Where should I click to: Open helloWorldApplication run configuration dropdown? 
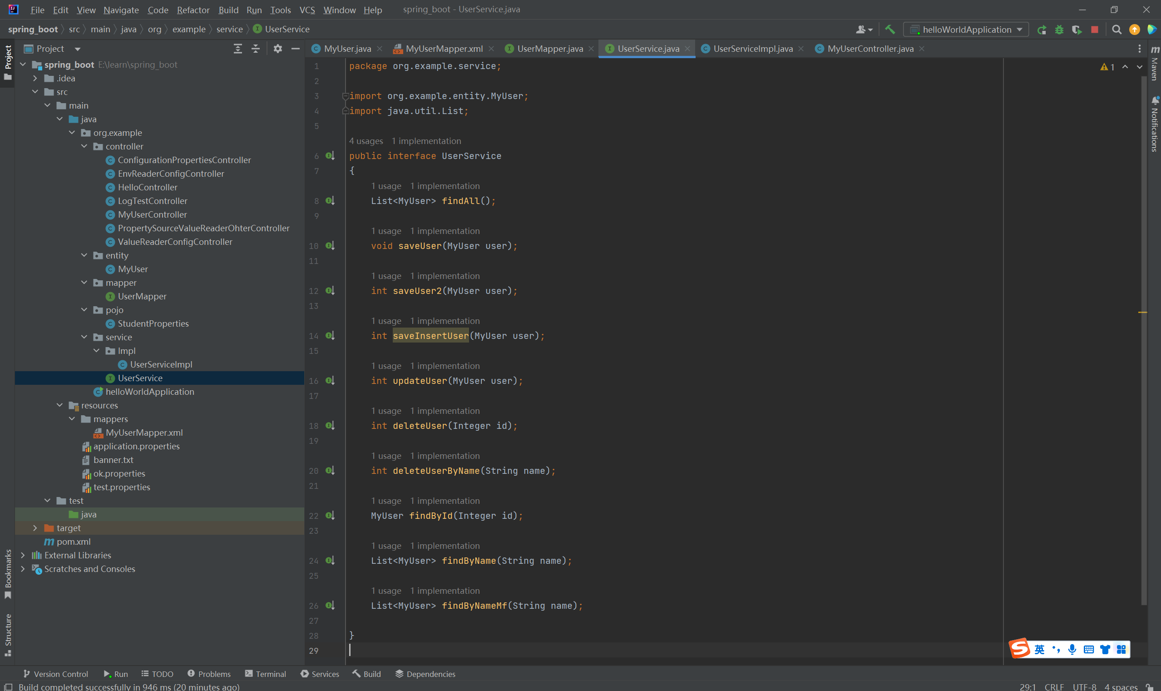[x=966, y=30]
